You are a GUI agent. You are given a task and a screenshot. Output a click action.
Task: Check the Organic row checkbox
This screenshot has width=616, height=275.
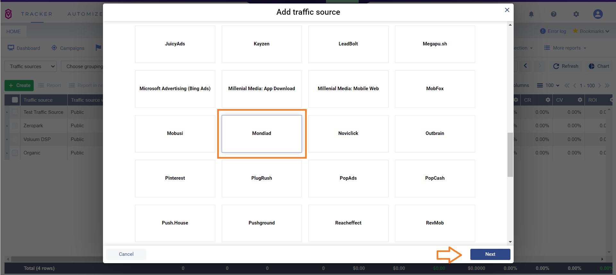[x=15, y=153]
